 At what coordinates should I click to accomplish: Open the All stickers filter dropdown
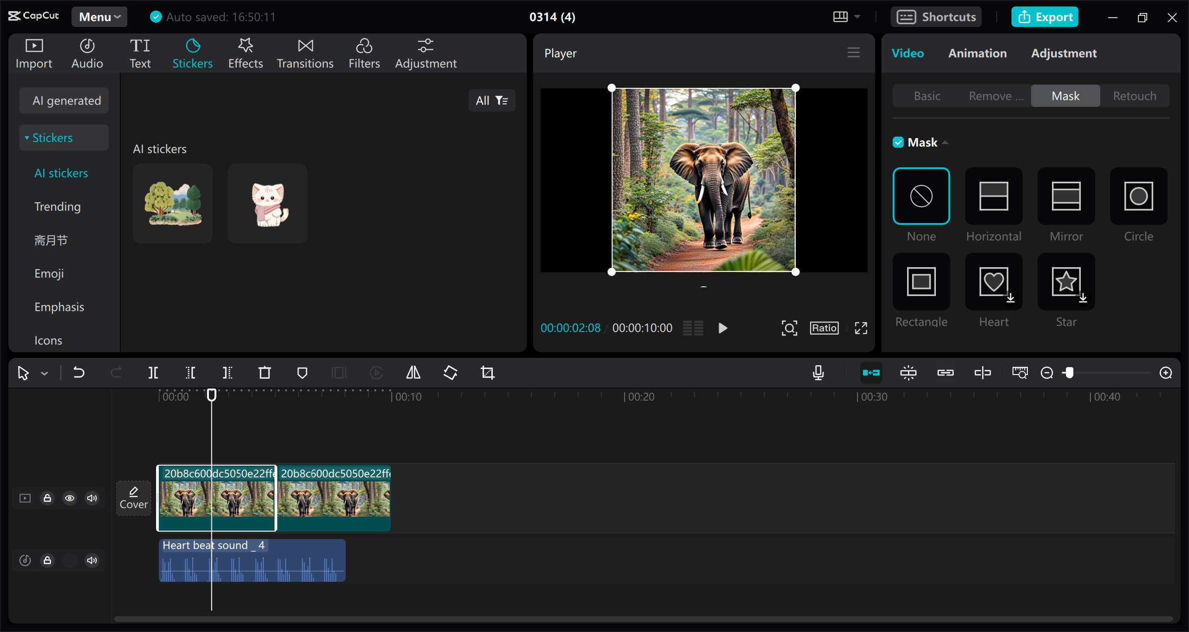point(491,100)
